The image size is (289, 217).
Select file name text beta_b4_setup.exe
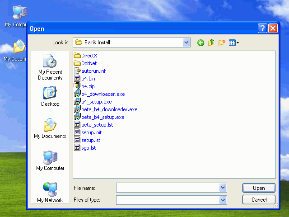click(103, 117)
